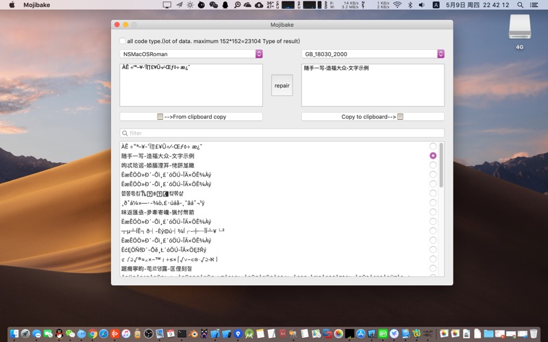This screenshot has height=342, width=548.
Task: Click the filter search field
Action: [282, 133]
